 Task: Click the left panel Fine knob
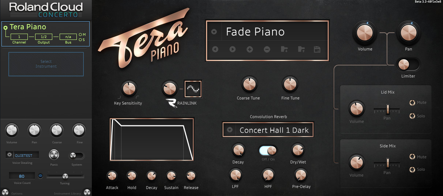point(79,130)
